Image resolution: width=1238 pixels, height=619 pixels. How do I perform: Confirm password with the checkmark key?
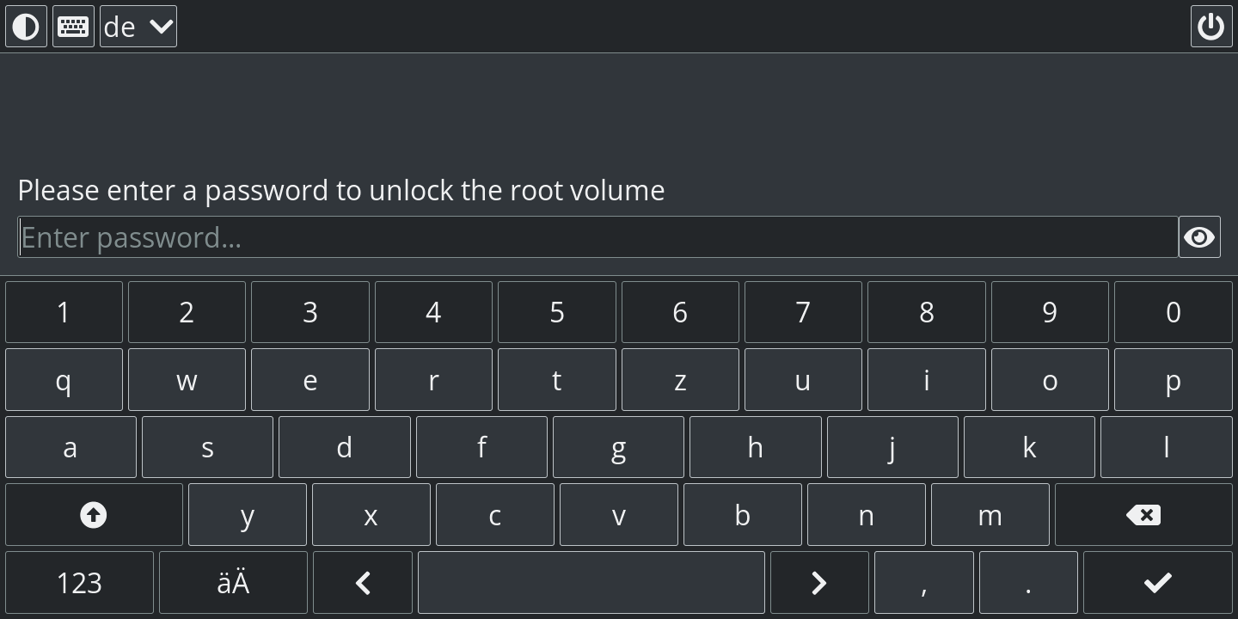point(1159,582)
